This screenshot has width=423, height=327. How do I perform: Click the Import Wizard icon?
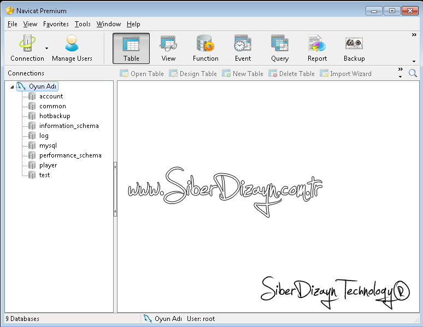tap(324, 73)
